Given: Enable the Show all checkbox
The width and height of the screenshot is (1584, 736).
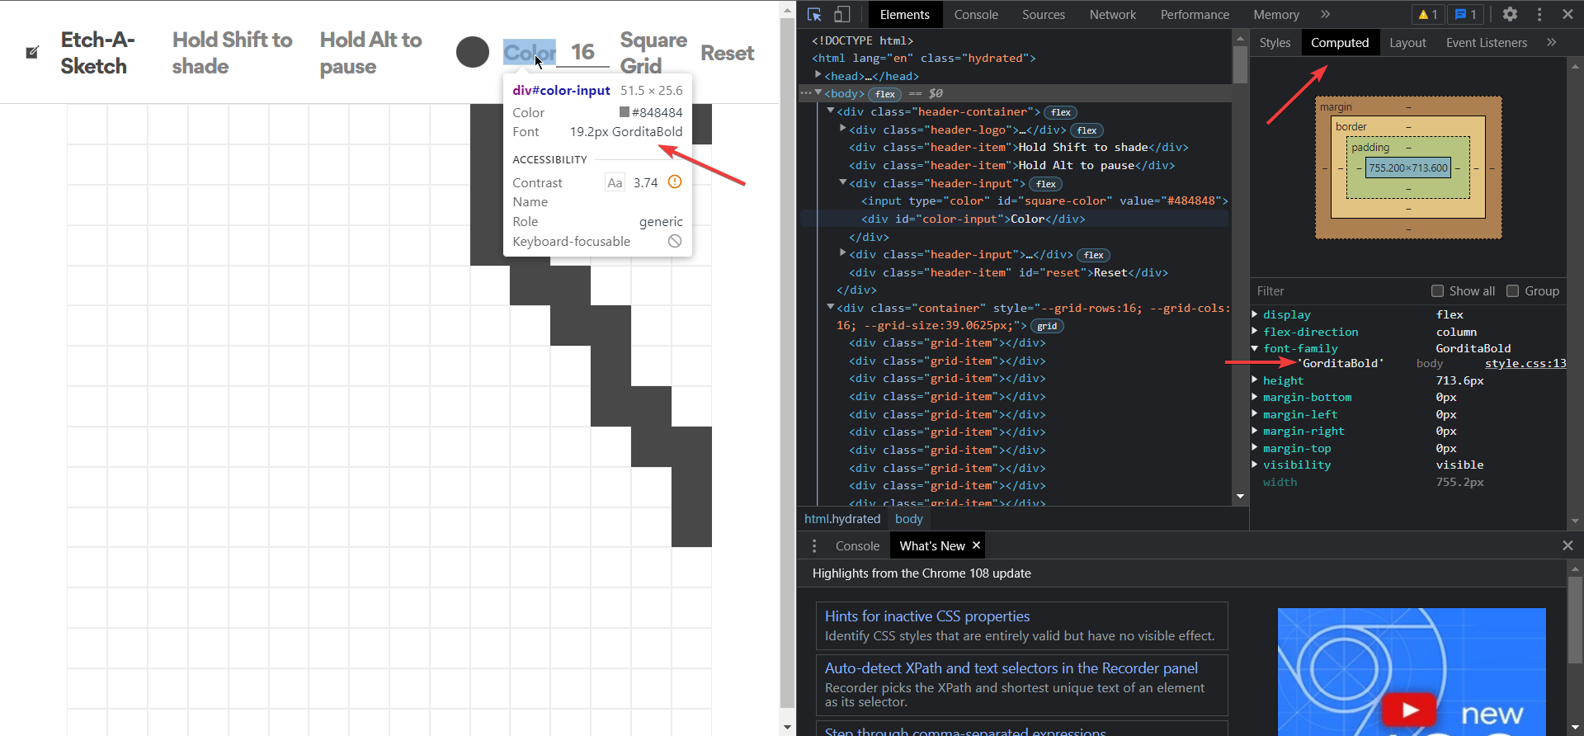Looking at the screenshot, I should tap(1437, 290).
